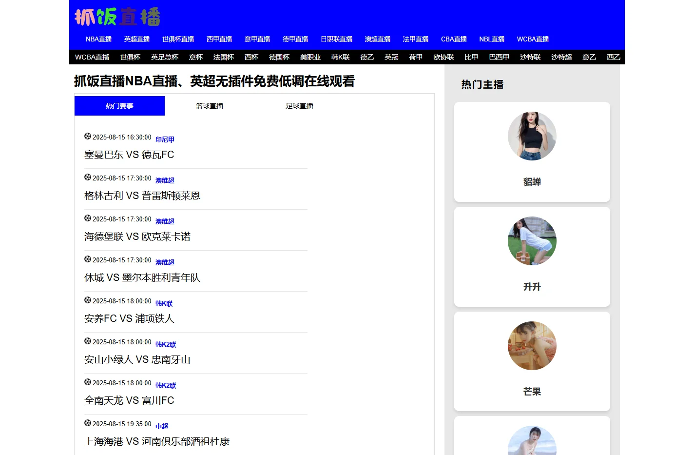
Task: Open match 全南天龙 VS 富川FC
Action: pos(129,400)
